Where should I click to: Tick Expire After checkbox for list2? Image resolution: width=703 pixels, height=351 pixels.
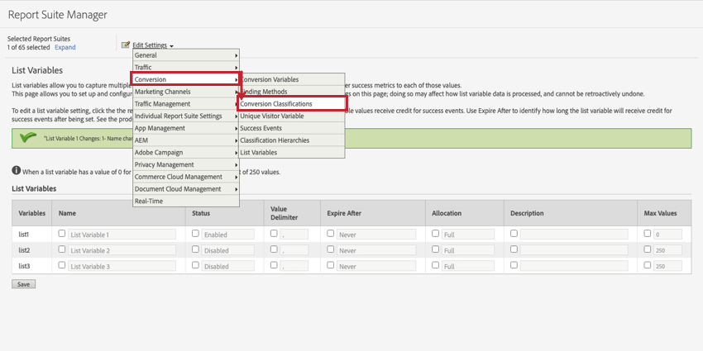[331, 249]
